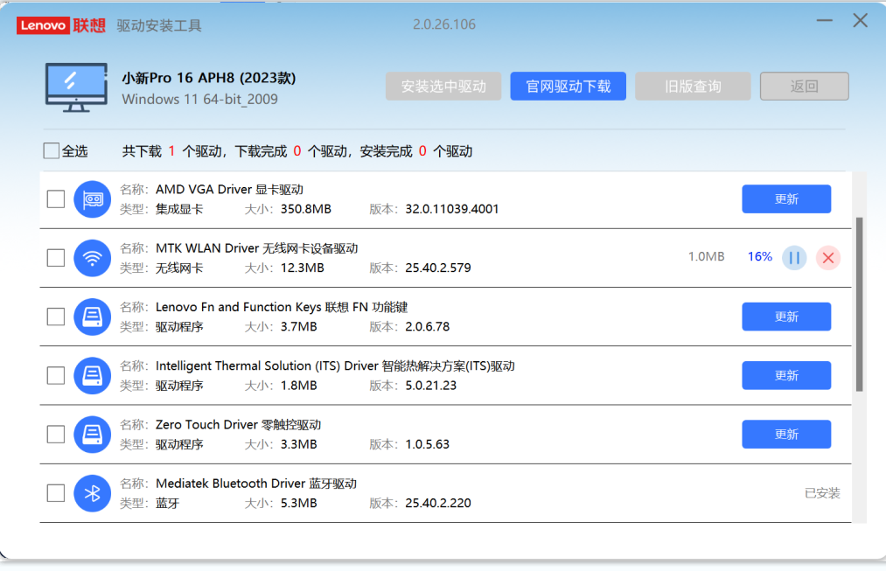Click MTK WLAN Driver 无线网卡设备驱动 name
This screenshot has height=571, width=886.
(x=256, y=248)
